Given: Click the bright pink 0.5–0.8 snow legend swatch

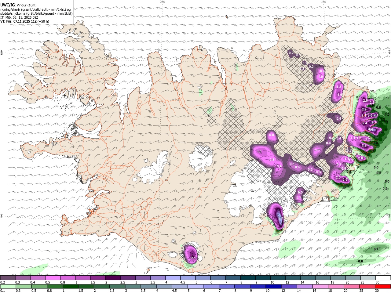Looking at the screenshot, I should point(53,278).
